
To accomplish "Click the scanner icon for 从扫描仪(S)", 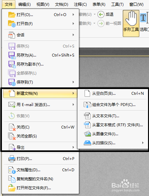I will [x=87, y=143].
